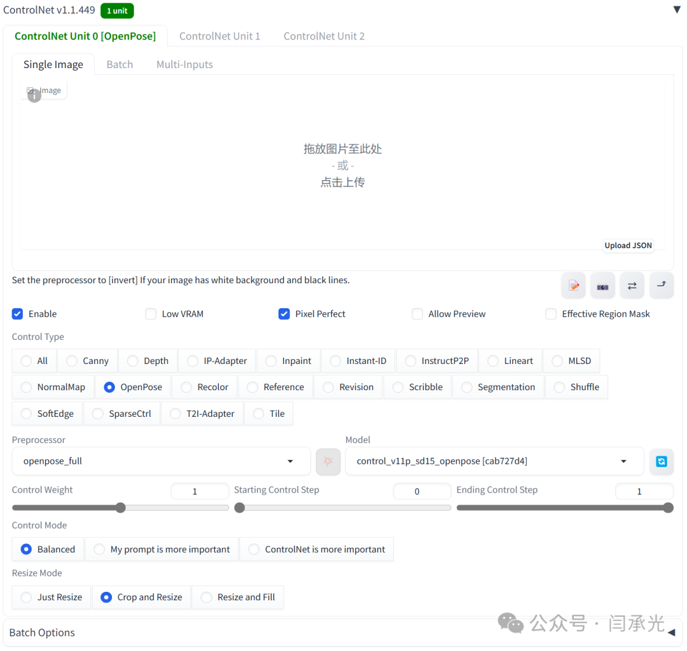
Task: Select the SparseCtrl control type
Action: [x=121, y=414]
